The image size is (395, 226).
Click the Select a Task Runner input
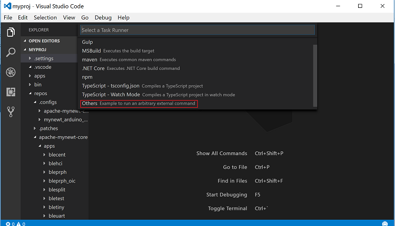coord(197,30)
